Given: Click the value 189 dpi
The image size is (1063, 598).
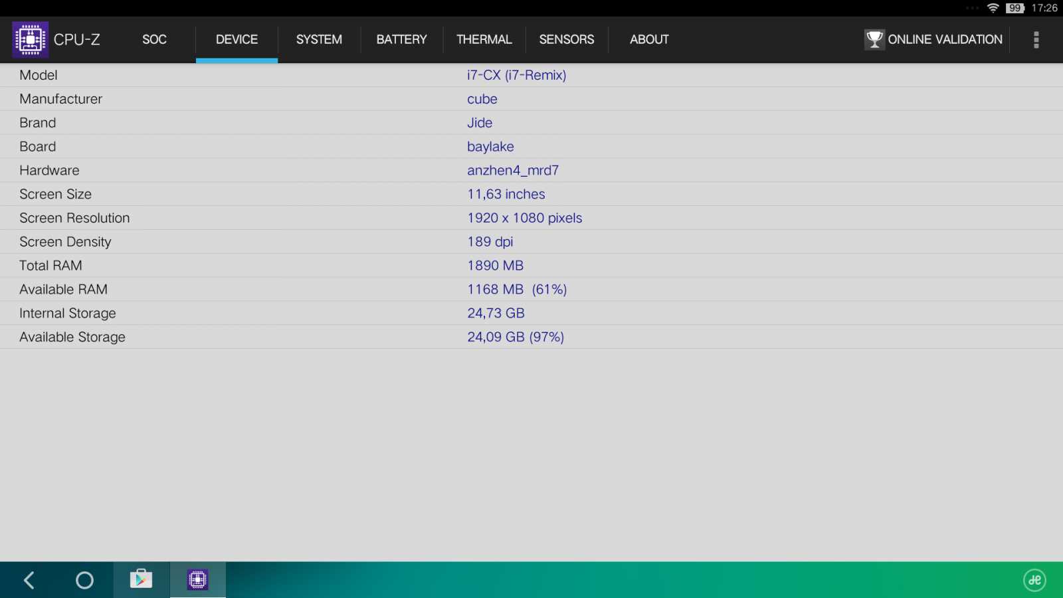Looking at the screenshot, I should [490, 242].
